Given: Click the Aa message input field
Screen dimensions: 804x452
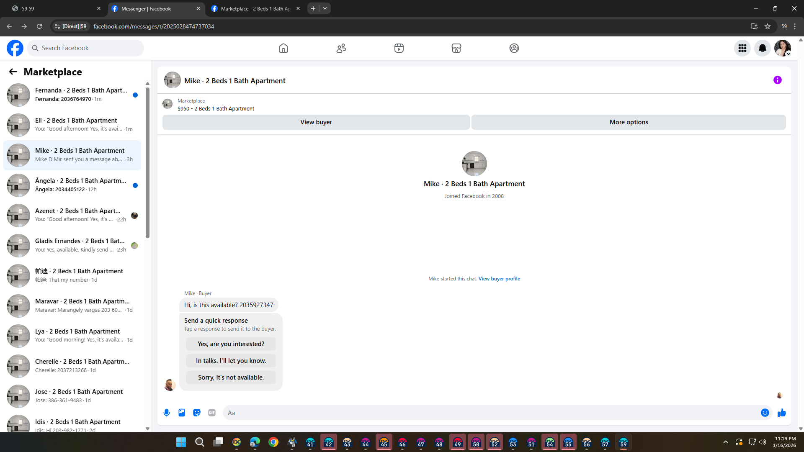Looking at the screenshot, I should (490, 413).
